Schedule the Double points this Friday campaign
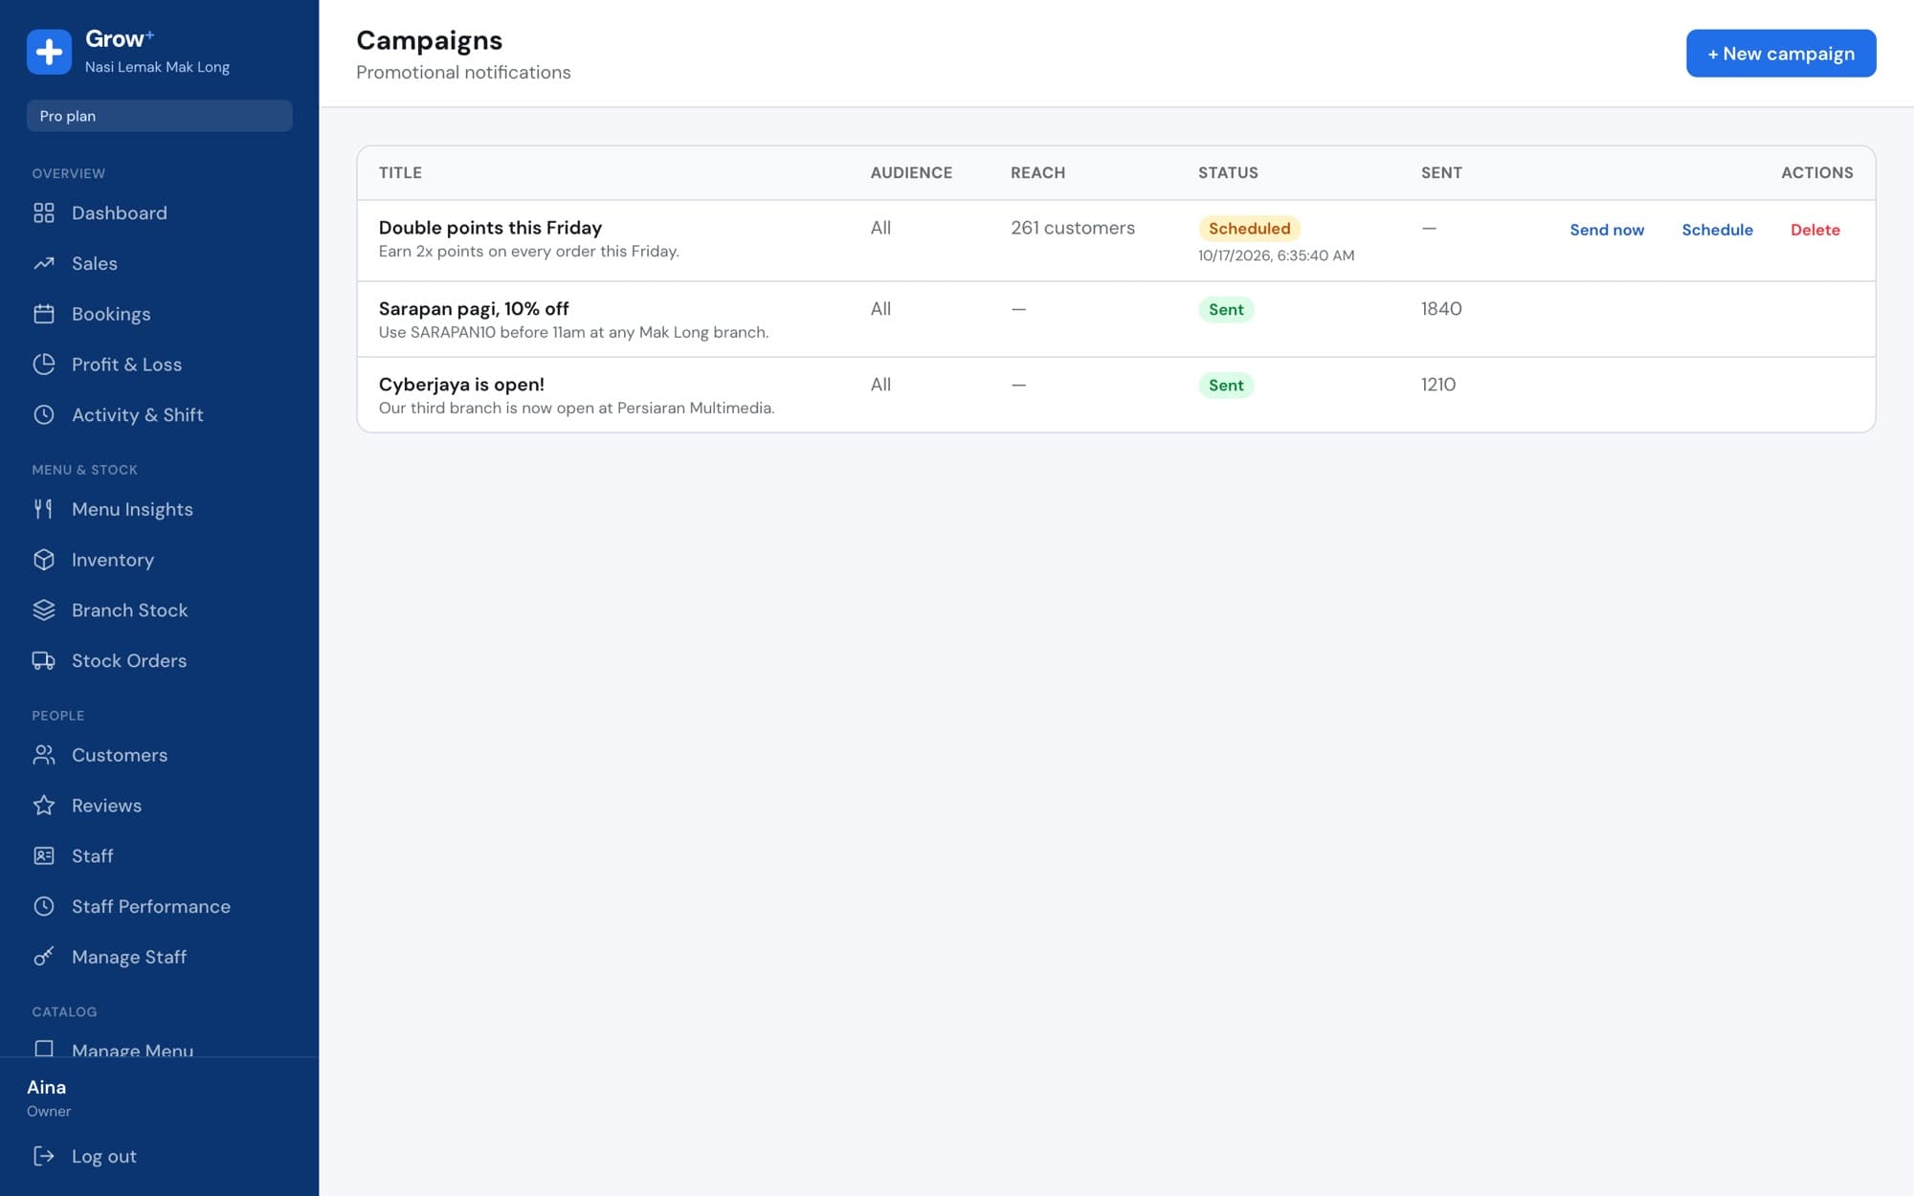 (1717, 230)
